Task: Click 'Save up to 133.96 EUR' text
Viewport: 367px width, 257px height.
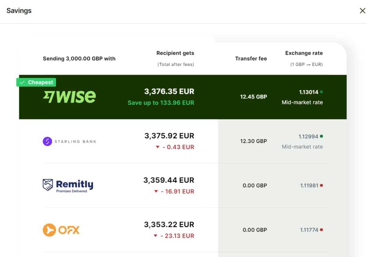Action: [161, 103]
